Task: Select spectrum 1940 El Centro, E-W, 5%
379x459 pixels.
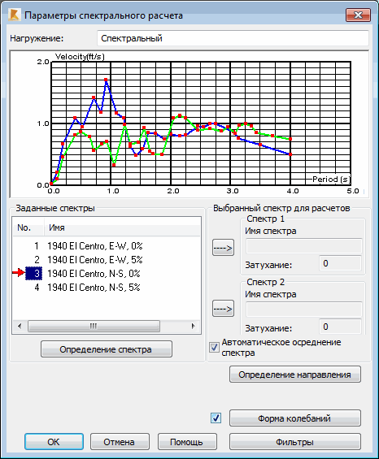Action: coord(95,260)
